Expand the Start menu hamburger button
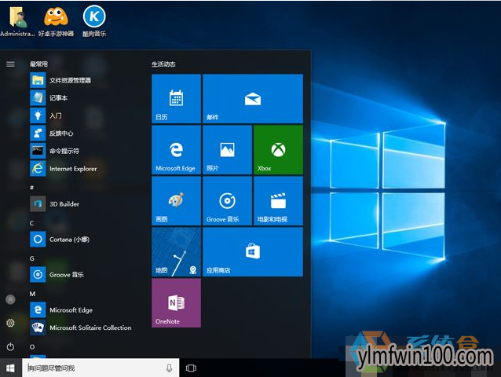The height and width of the screenshot is (377, 501). click(10, 64)
